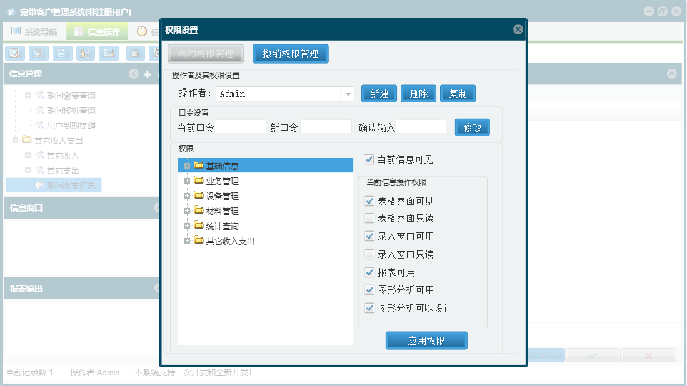This screenshot has height=386, width=687.
Task: Select 其它支出 in main window tree
Action: tap(63, 171)
